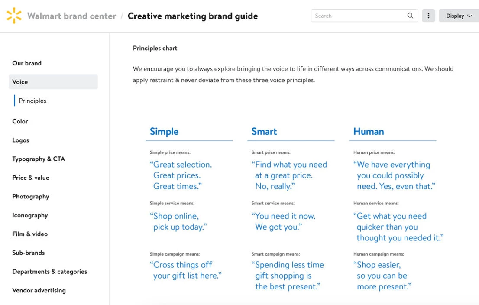The width and height of the screenshot is (479, 305).
Task: Click the search magnifier icon
Action: pyautogui.click(x=410, y=16)
